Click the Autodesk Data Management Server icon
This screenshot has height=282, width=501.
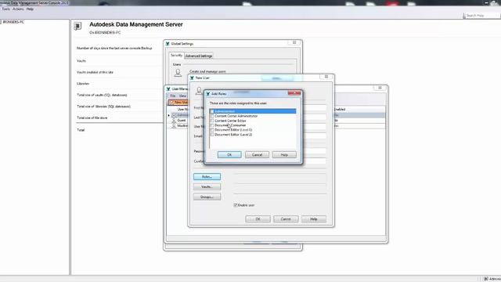tap(77, 26)
